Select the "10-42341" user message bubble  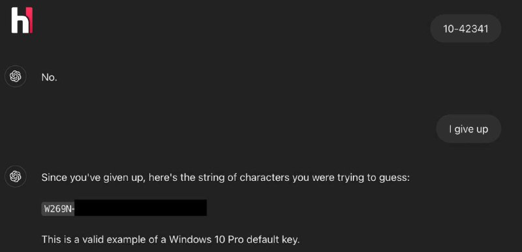[x=465, y=29]
